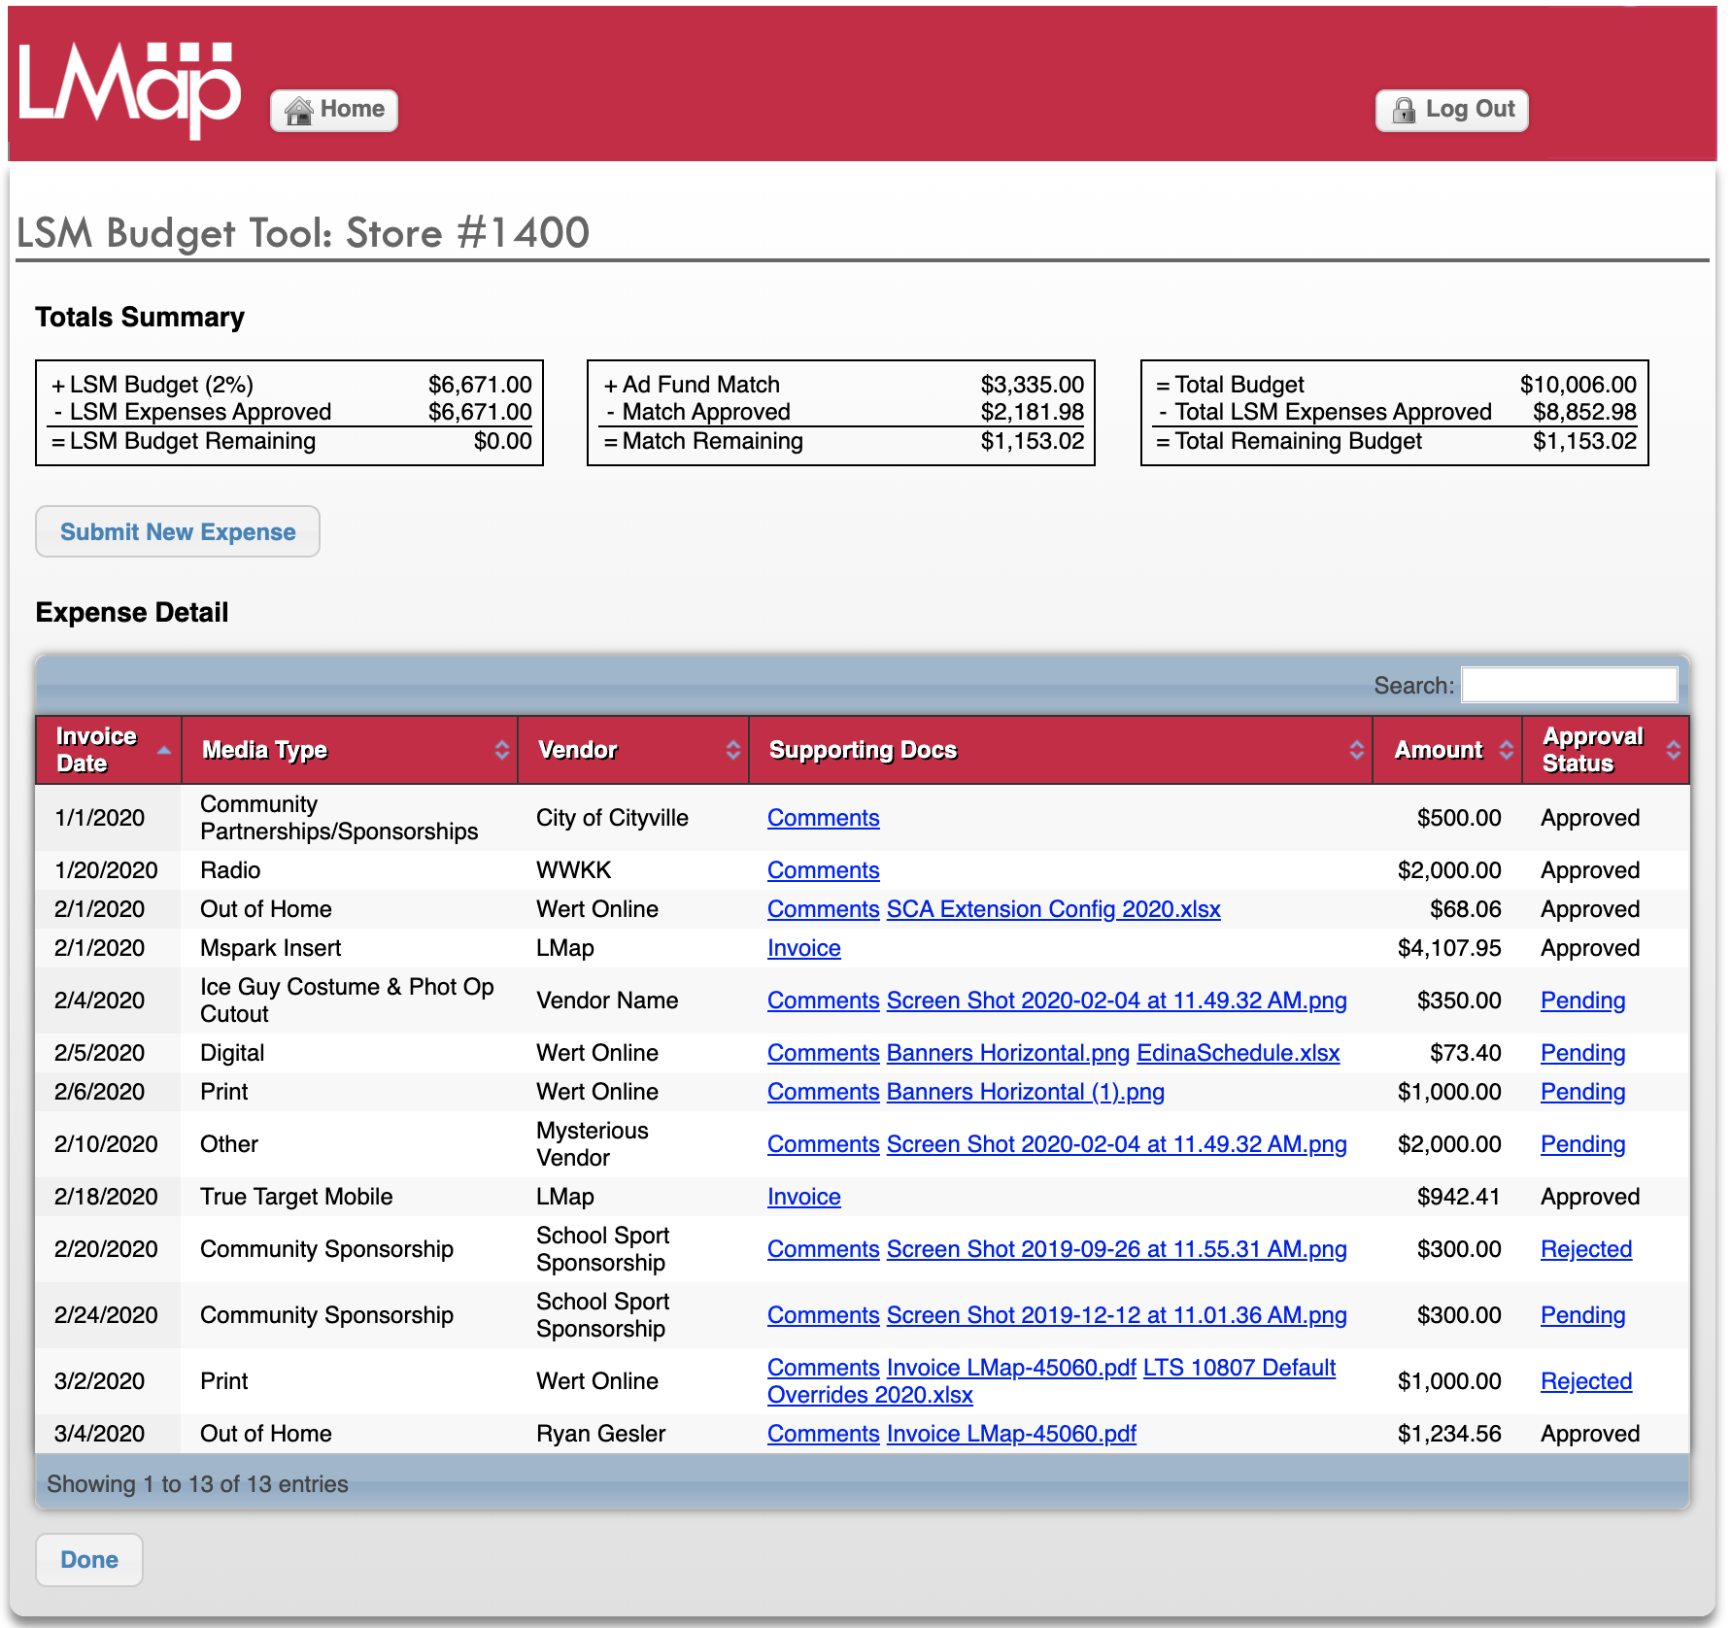Open Rejected status for 3/2/2020 Print row
The height and width of the screenshot is (1628, 1731).
pos(1586,1381)
